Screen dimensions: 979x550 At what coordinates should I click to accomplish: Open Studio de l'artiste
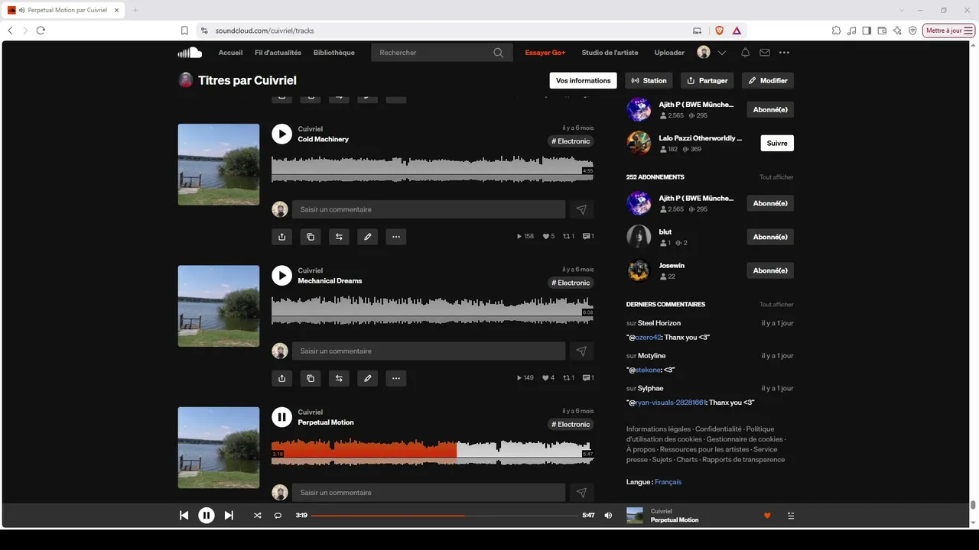pyautogui.click(x=610, y=53)
